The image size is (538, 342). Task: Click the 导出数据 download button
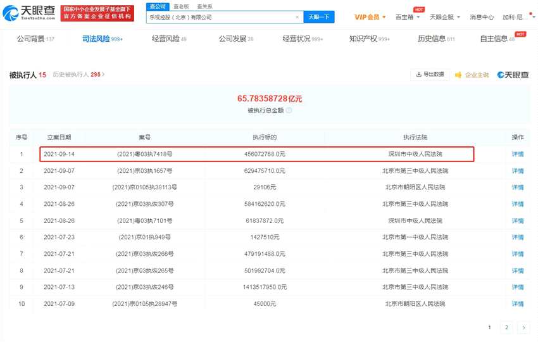point(430,74)
